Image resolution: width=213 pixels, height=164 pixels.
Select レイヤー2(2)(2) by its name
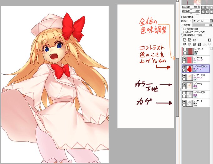point(200,66)
